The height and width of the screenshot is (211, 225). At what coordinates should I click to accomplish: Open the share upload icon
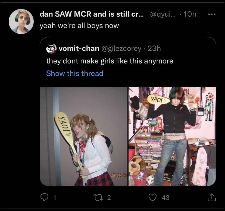pyautogui.click(x=212, y=197)
